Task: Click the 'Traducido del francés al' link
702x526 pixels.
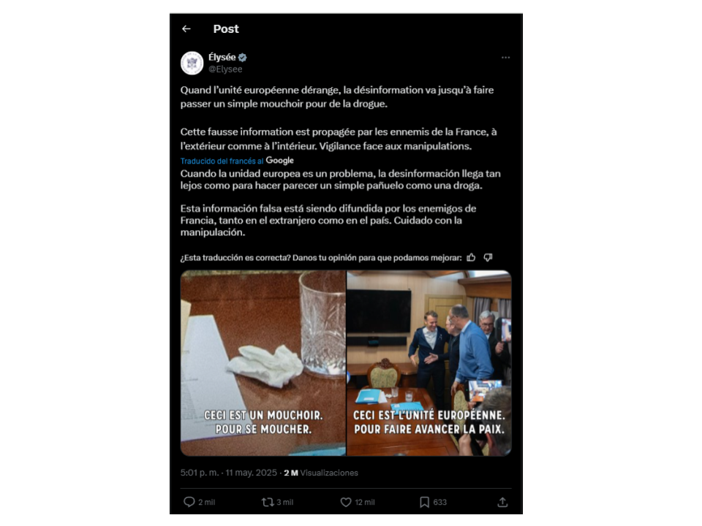Action: click(222, 161)
